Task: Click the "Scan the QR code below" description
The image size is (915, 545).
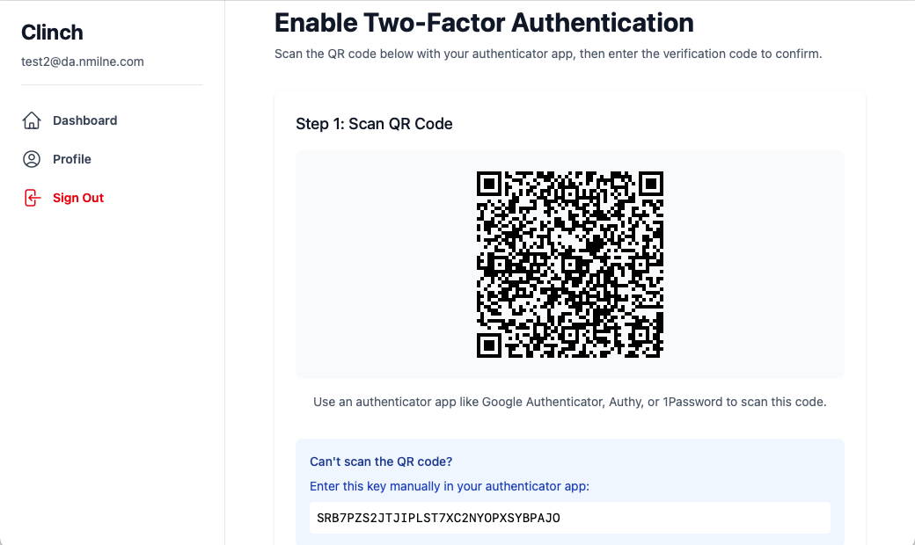Action: pos(548,54)
